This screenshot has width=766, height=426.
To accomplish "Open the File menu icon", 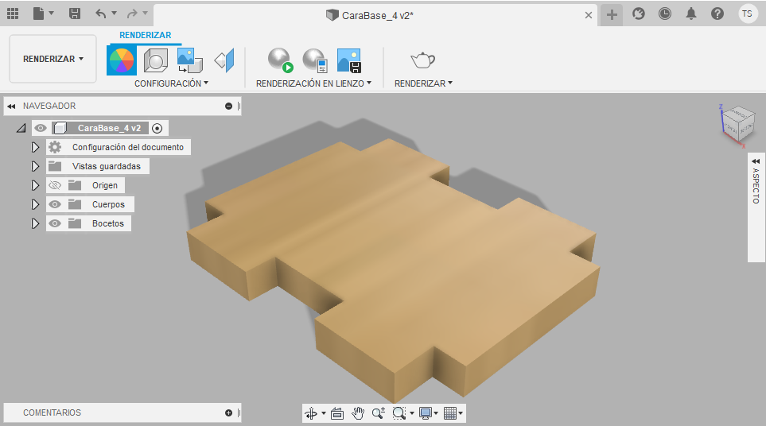I will coord(39,14).
